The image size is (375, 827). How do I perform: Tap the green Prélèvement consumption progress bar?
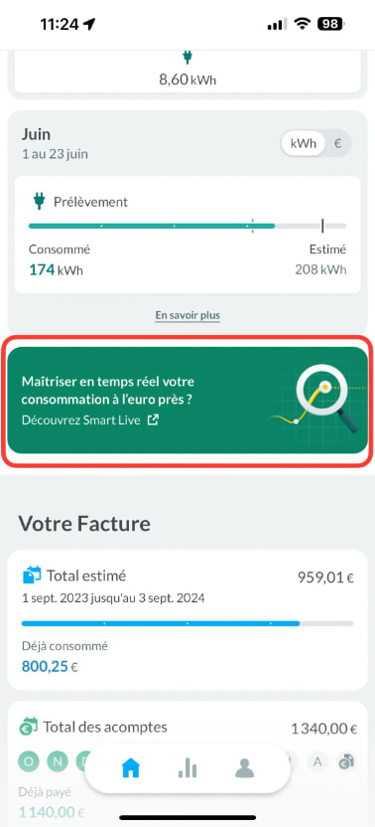[187, 226]
